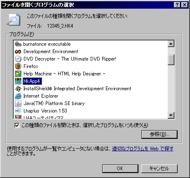Select the Java Platform SE binary icon
The width and height of the screenshot is (190, 178).
point(18,103)
